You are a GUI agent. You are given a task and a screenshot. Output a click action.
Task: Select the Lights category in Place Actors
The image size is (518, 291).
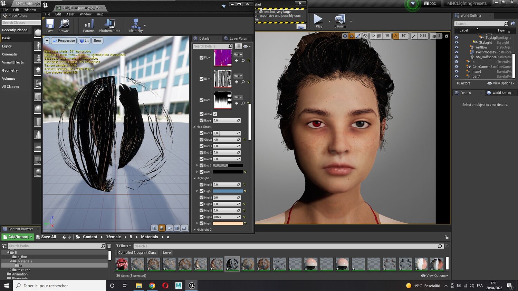pyautogui.click(x=7, y=46)
